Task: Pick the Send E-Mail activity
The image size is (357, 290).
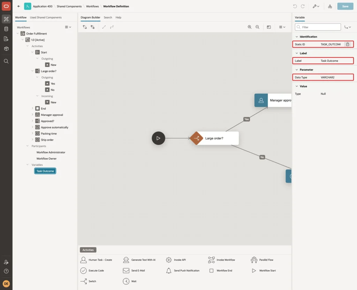Action: click(x=134, y=270)
